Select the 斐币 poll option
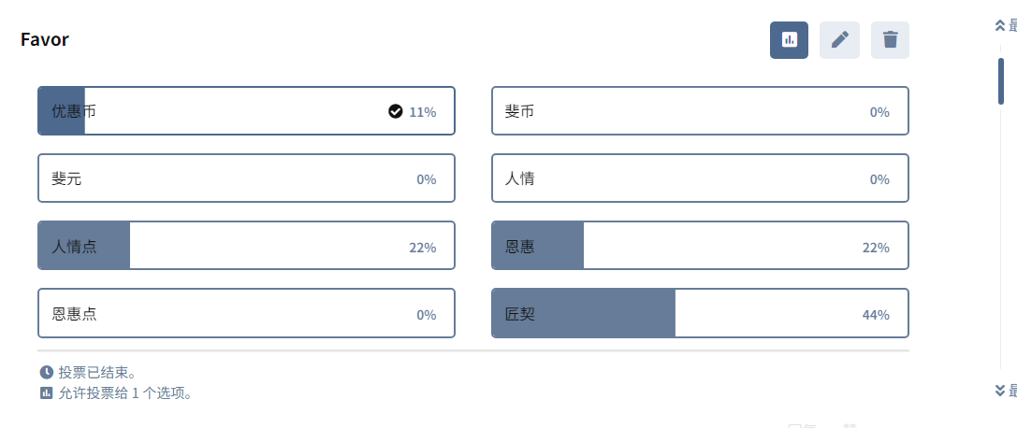This screenshot has height=428, width=1017. 700,110
